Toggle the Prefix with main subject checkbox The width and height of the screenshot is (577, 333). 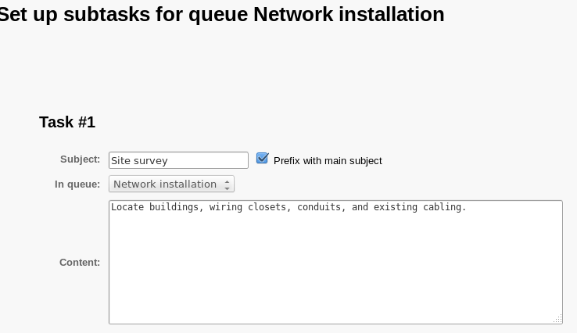coord(263,159)
